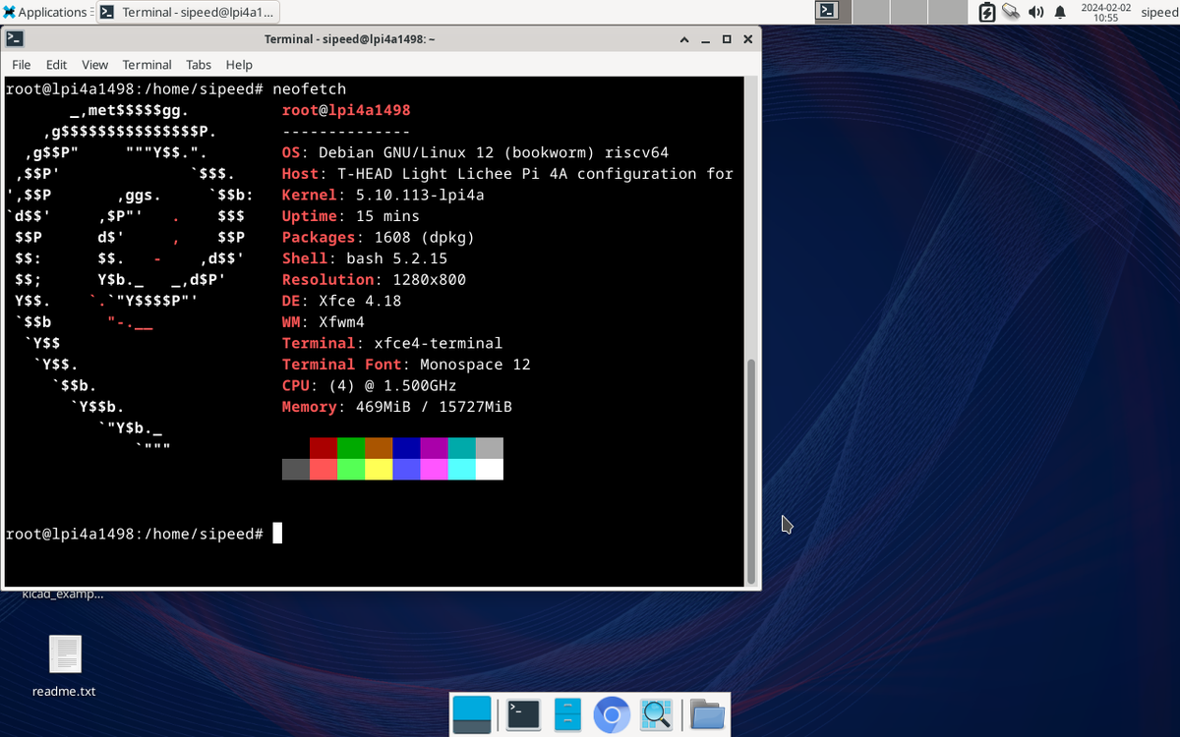The height and width of the screenshot is (737, 1180).
Task: Mute audio via the speaker tray icon
Action: 1036,12
